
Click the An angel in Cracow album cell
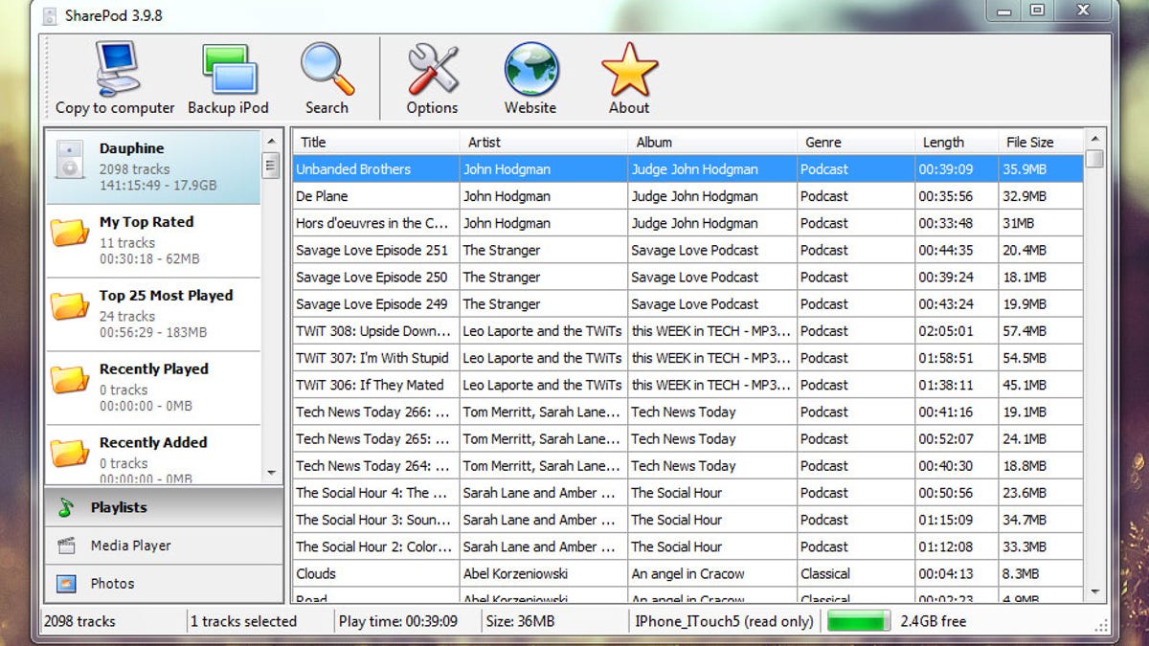pos(711,574)
